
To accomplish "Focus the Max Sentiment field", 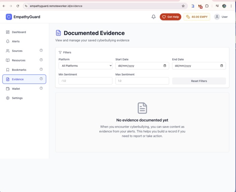I will 142,81.
